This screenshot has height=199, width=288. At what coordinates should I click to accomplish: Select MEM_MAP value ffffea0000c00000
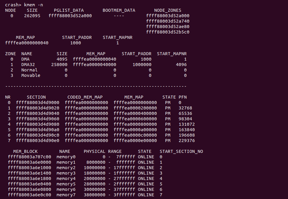pyautogui.click(x=135, y=135)
